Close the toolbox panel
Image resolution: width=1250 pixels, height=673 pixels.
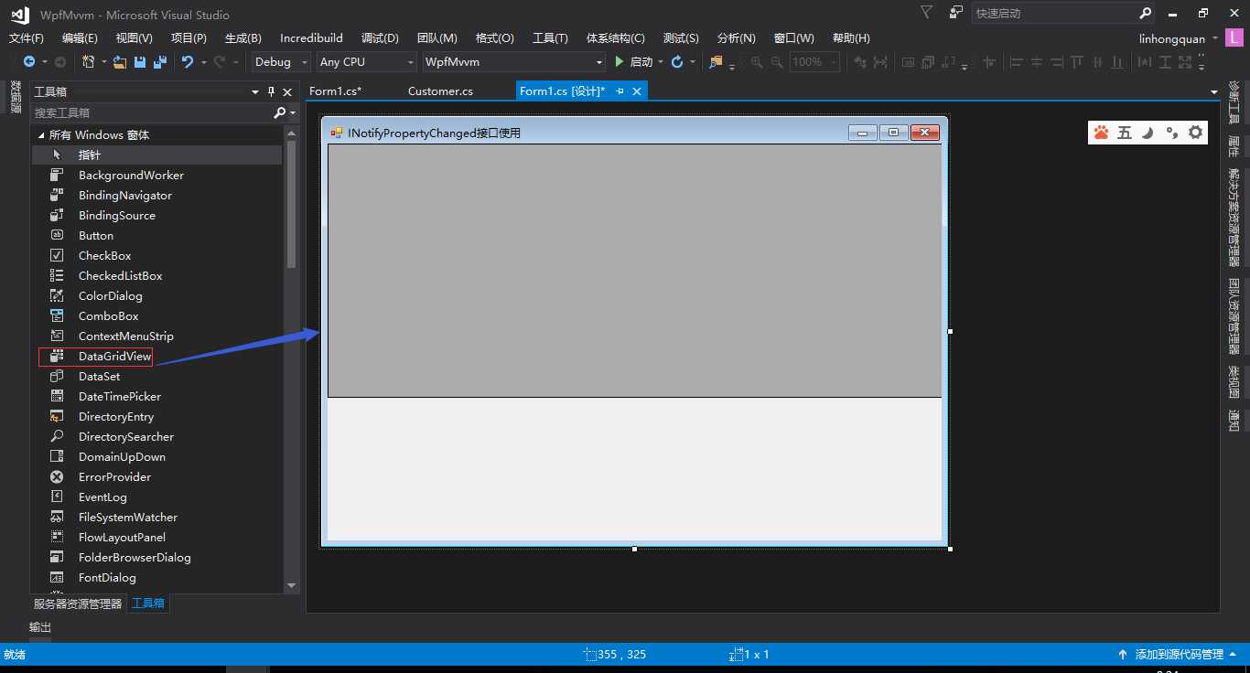point(287,92)
